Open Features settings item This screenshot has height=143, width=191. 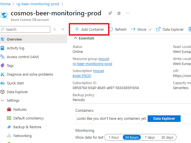20,109
